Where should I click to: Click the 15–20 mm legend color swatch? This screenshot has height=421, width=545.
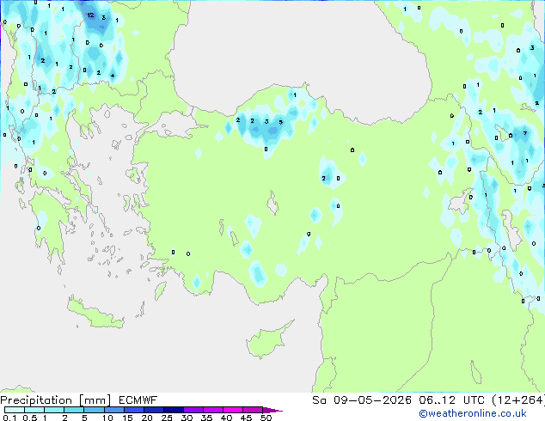click(x=134, y=410)
